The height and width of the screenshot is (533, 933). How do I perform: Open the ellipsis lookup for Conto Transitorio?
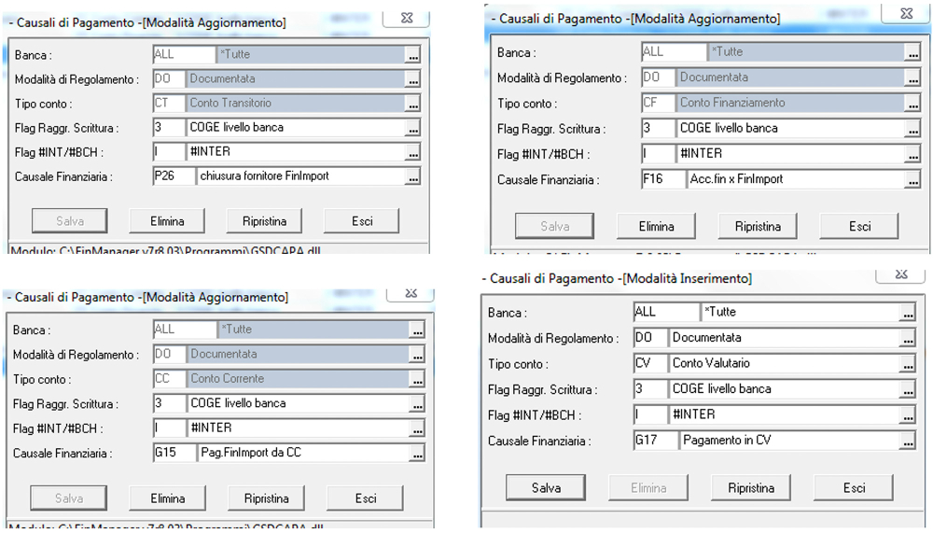tap(412, 104)
